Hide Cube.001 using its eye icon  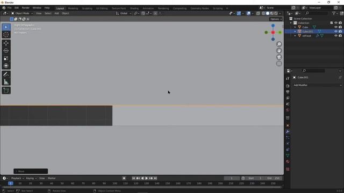point(335,31)
